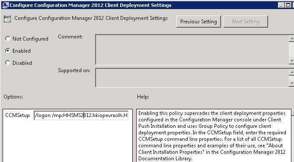
Task: Click inside the Comment text box
Action: (192, 50)
